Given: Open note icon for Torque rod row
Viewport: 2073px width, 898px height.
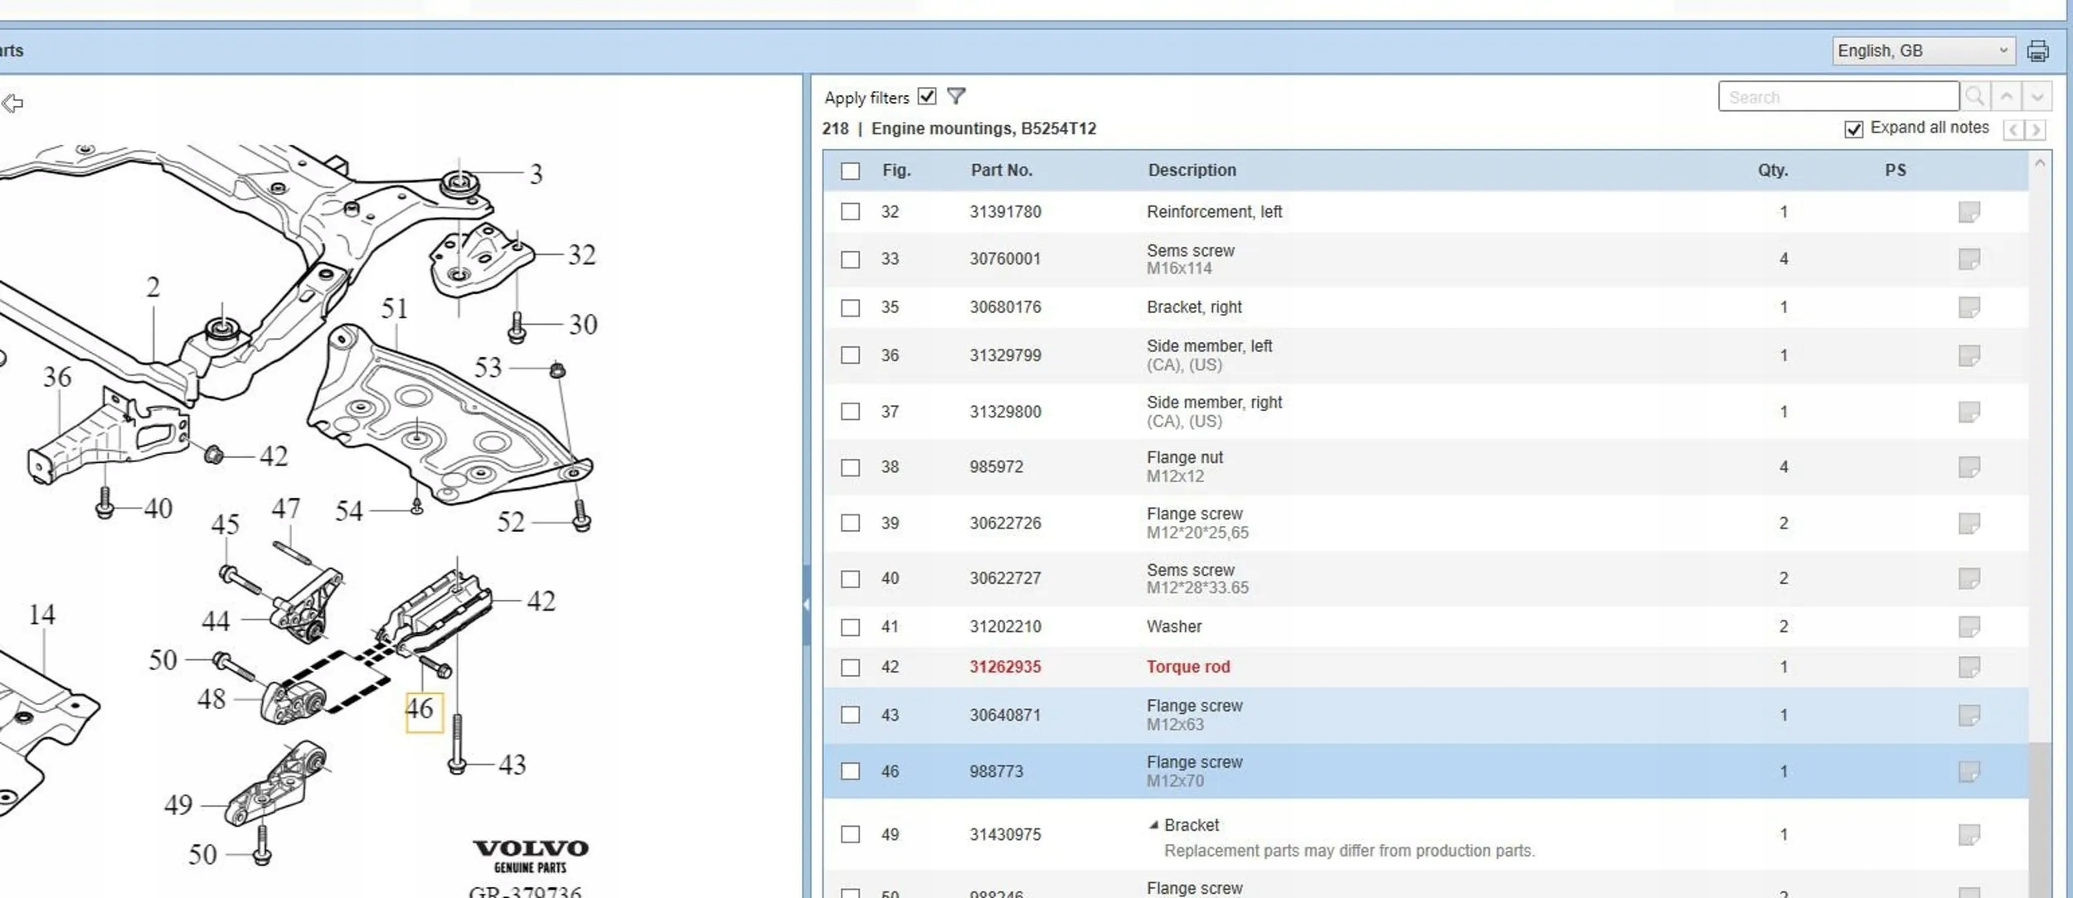Looking at the screenshot, I should (x=1969, y=667).
